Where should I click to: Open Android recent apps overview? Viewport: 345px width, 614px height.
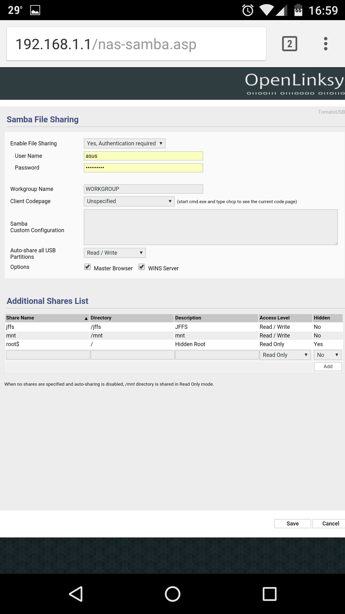(x=269, y=594)
